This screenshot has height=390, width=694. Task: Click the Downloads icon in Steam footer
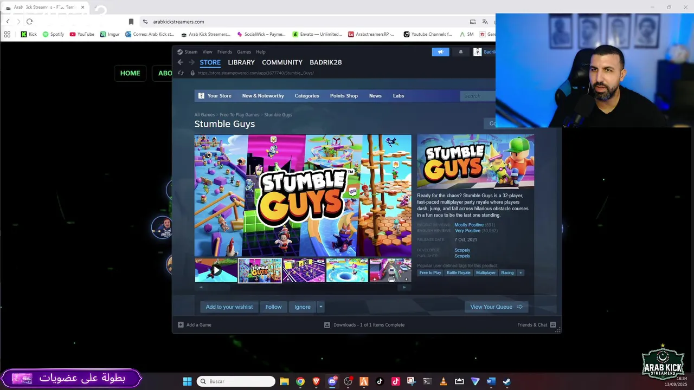[x=327, y=325]
